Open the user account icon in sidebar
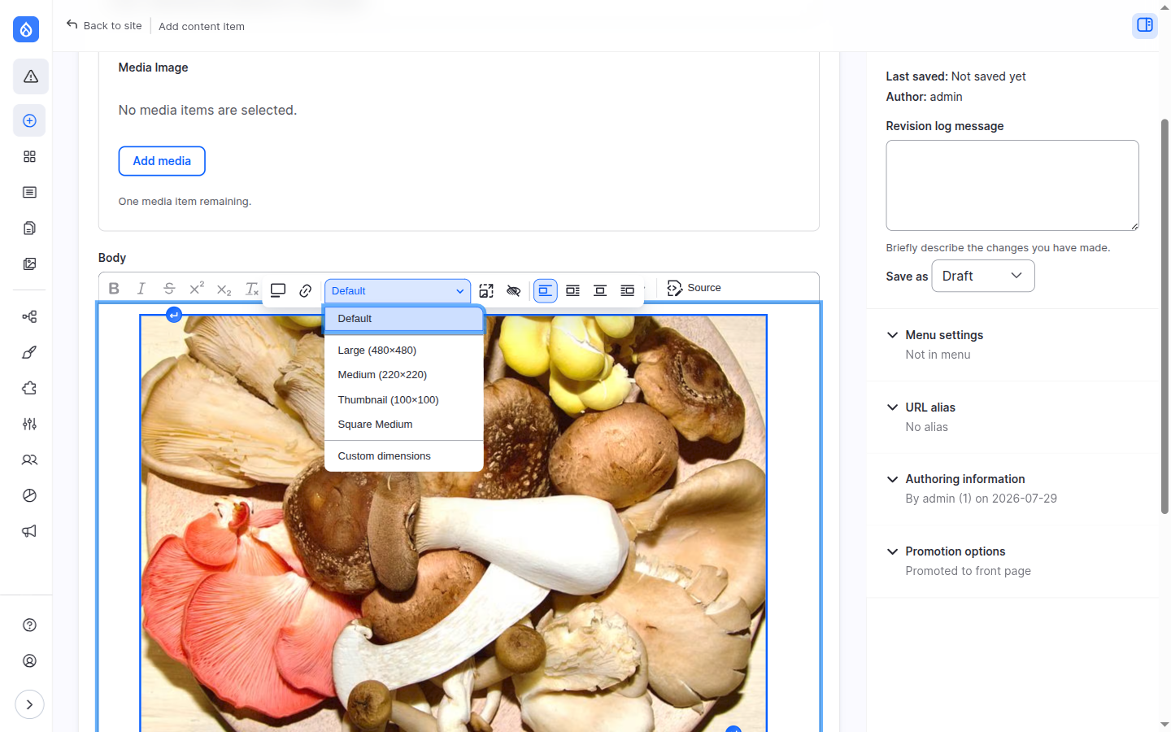This screenshot has width=1171, height=732. coord(30,660)
